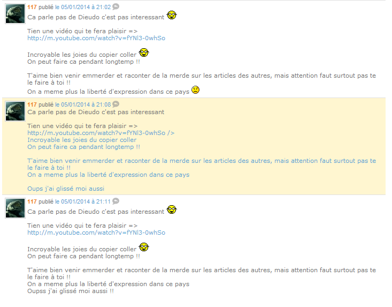The image size is (392, 307).
Task: Open the avatar on the highlighted 21:08 comment
Action: click(x=16, y=111)
